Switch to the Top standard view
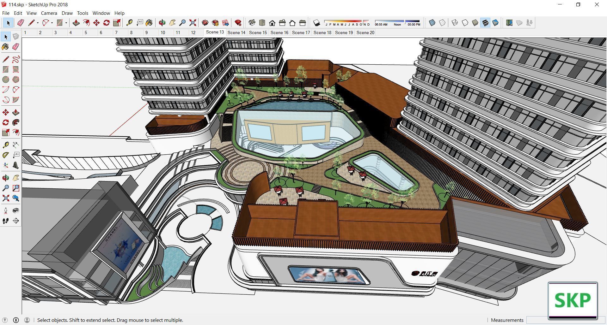Viewport: 607px width, 325px height. point(262,23)
